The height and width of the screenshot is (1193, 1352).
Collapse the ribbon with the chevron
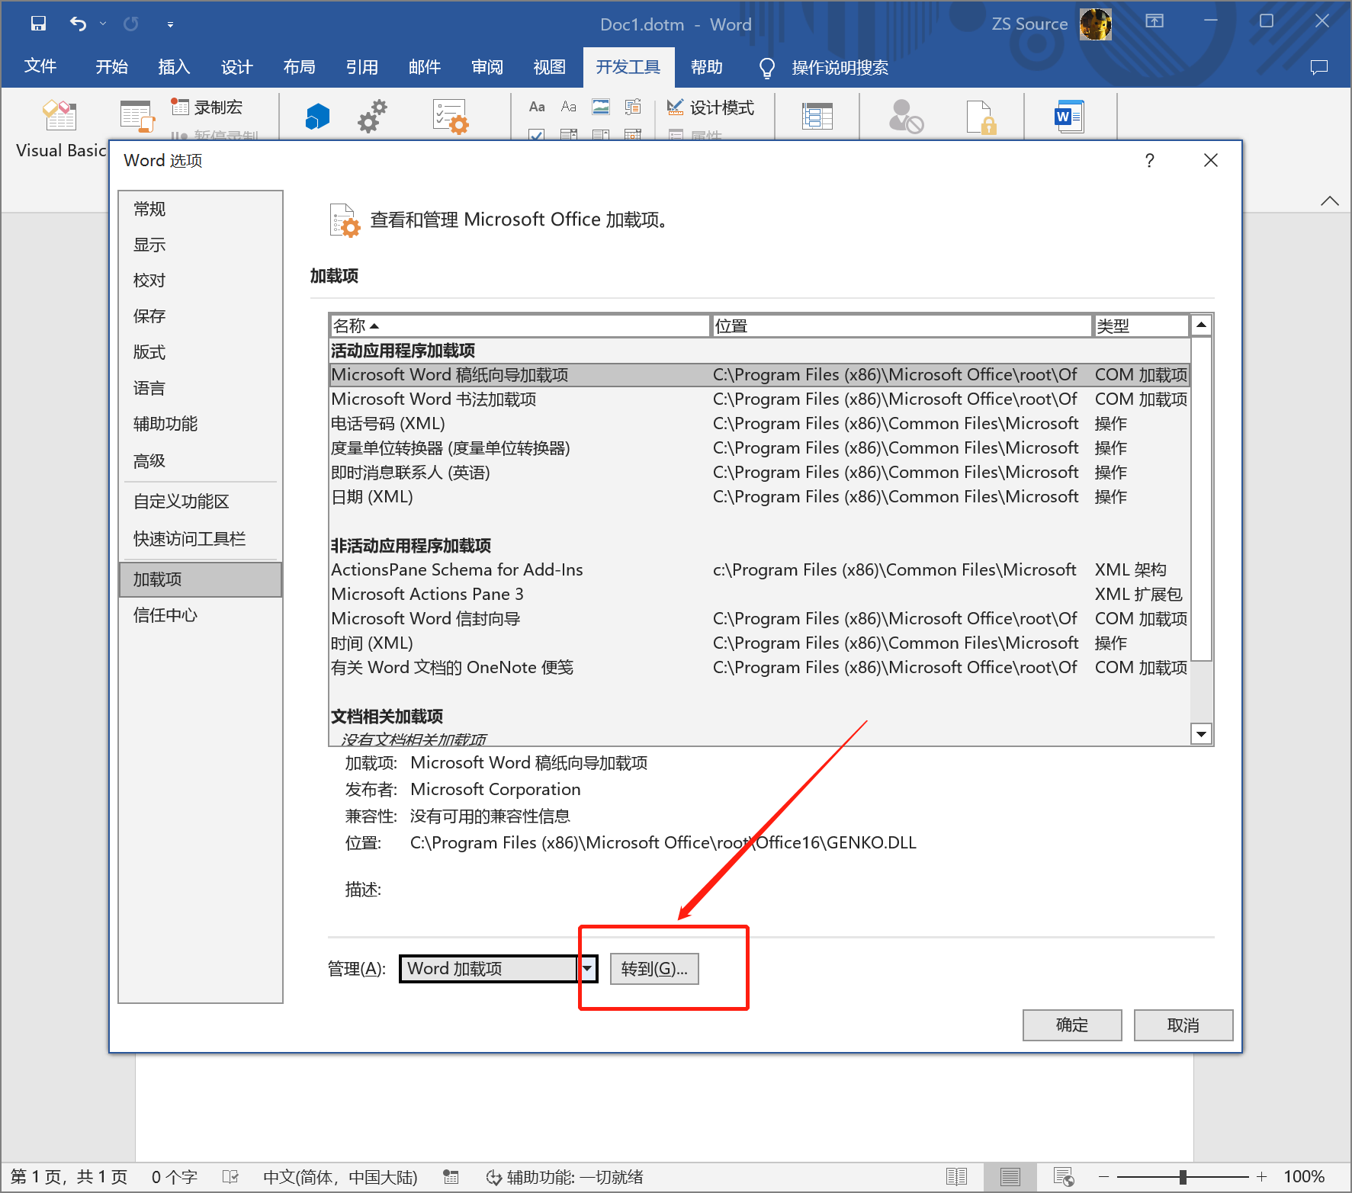pyautogui.click(x=1329, y=201)
